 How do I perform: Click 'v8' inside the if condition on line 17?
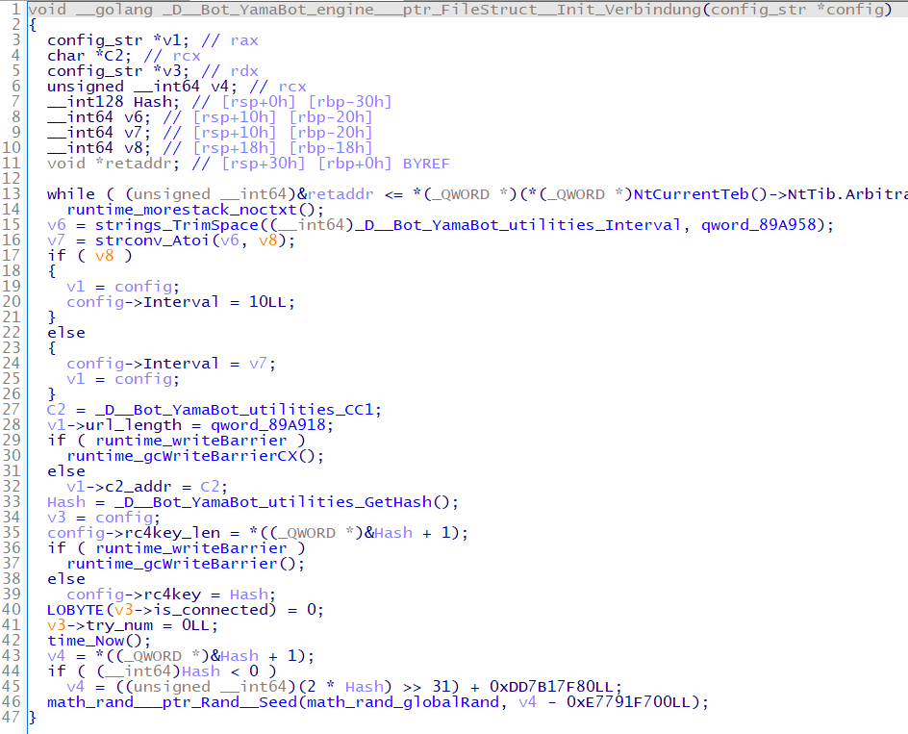coord(104,256)
